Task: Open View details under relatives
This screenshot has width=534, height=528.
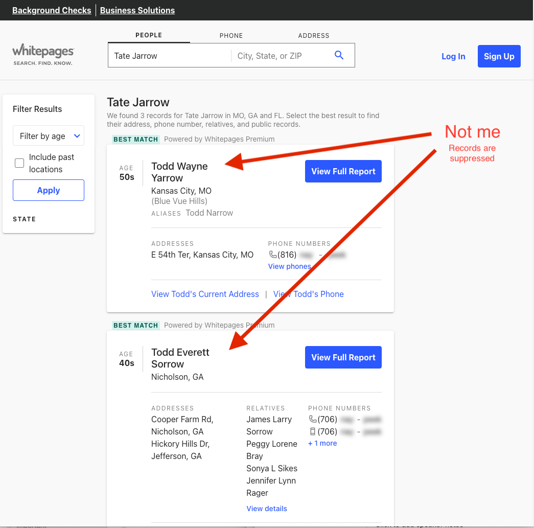Action: [x=267, y=509]
